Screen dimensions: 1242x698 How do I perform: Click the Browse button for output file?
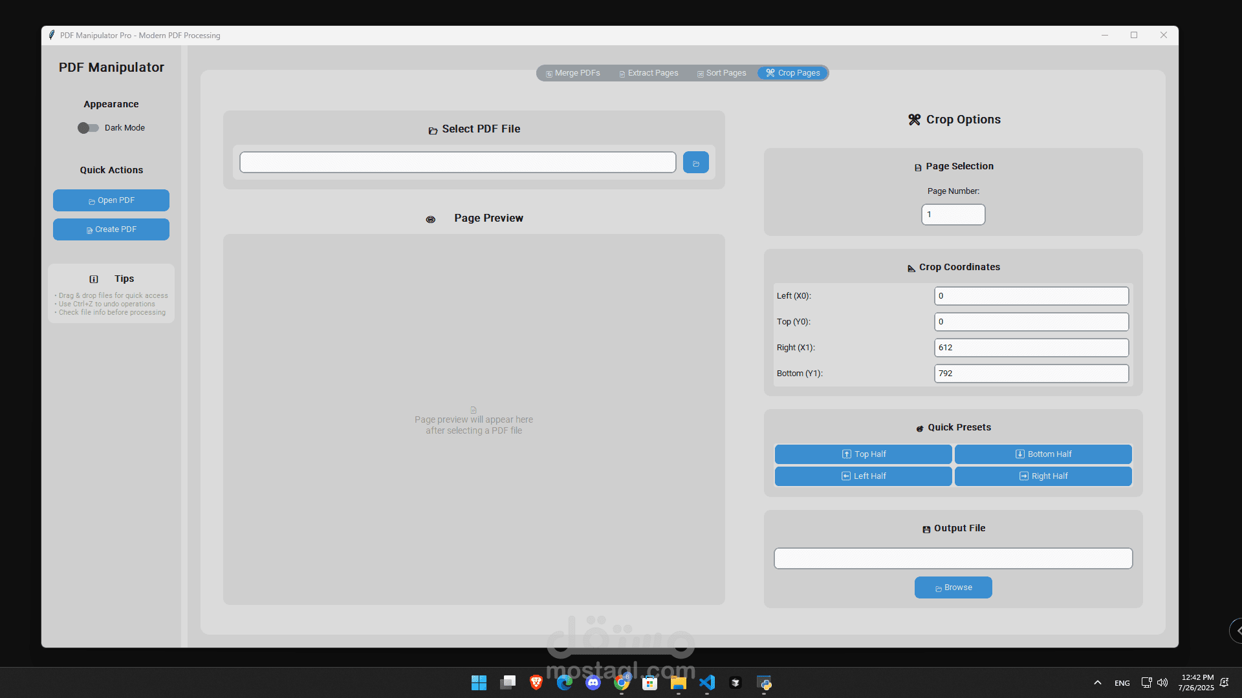(953, 587)
